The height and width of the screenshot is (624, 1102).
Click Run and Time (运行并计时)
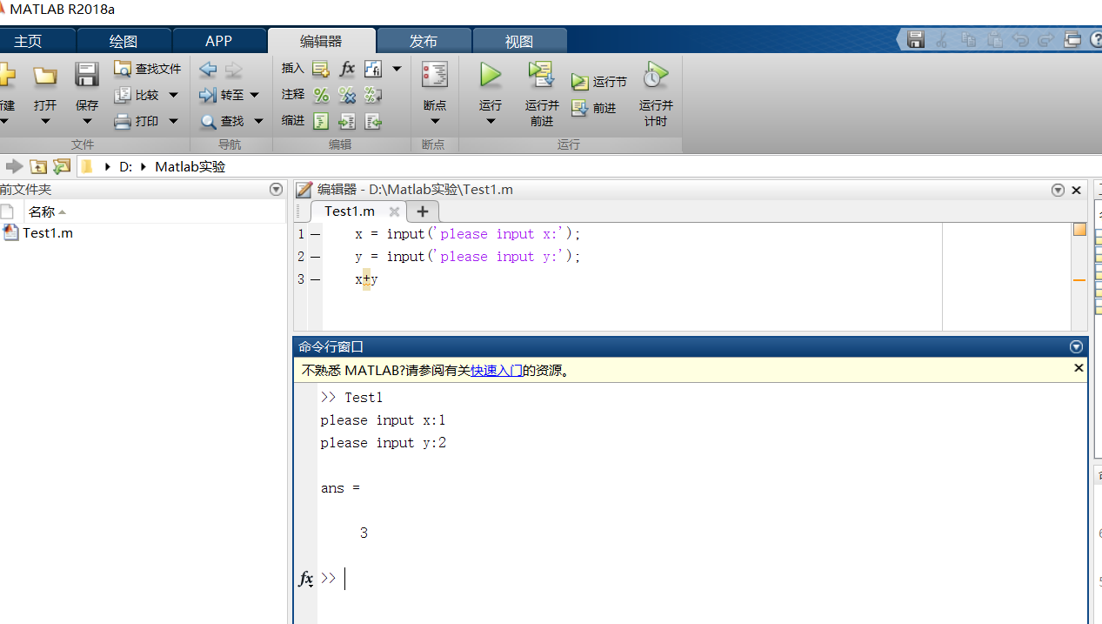[x=656, y=94]
